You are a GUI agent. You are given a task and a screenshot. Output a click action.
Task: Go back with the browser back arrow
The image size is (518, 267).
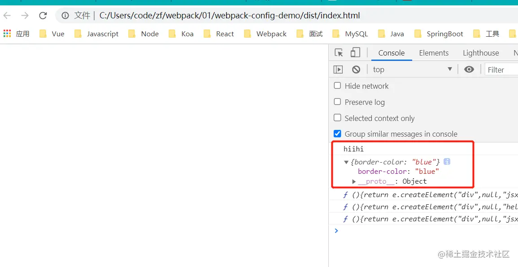pyautogui.click(x=7, y=16)
